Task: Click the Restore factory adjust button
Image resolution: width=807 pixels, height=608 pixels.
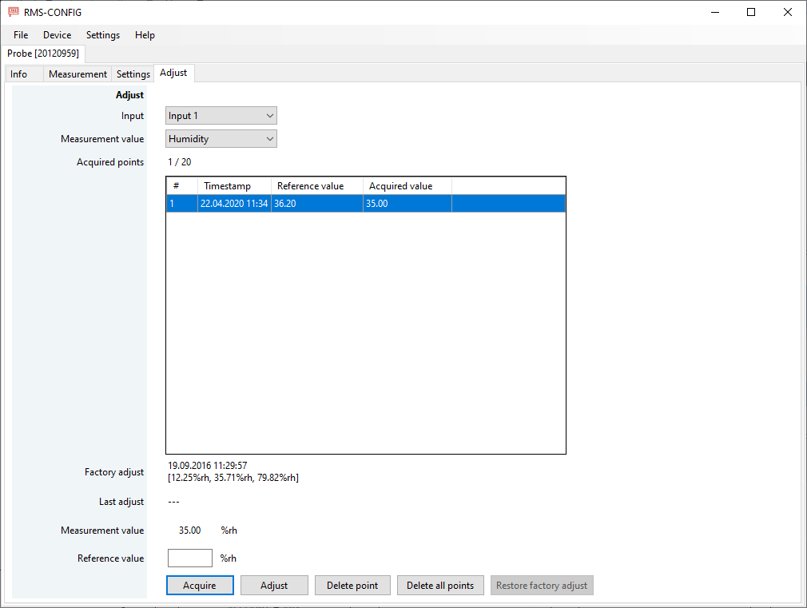Action: click(542, 586)
